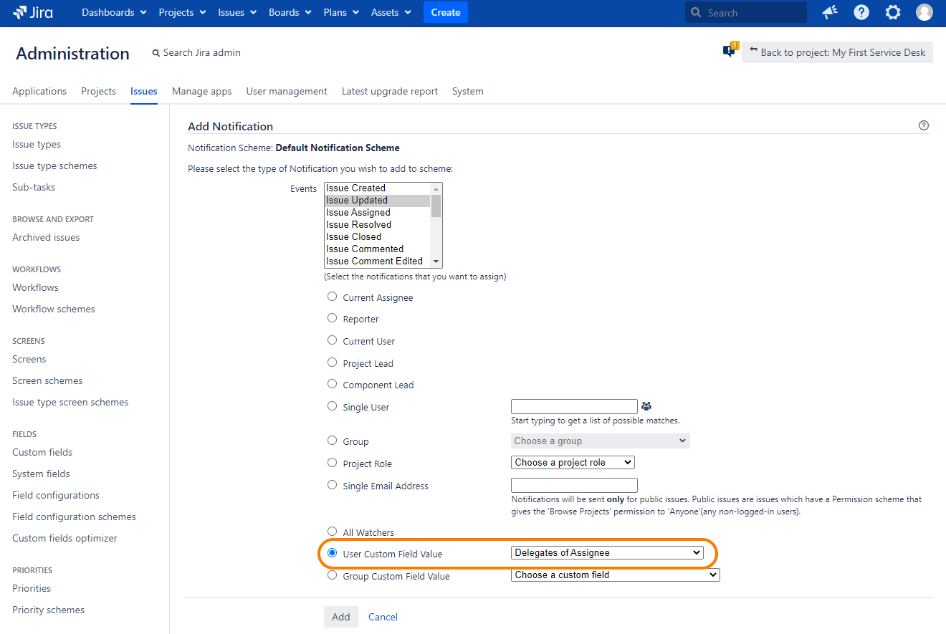The height and width of the screenshot is (634, 946).
Task: Click the Single Email Address input field
Action: click(574, 485)
